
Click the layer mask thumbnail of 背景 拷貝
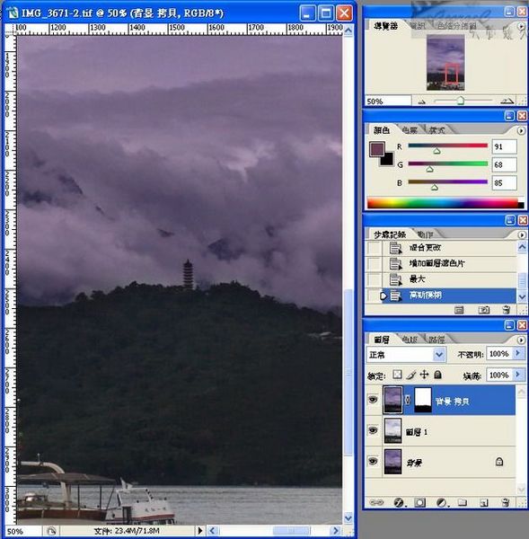pyautogui.click(x=423, y=400)
